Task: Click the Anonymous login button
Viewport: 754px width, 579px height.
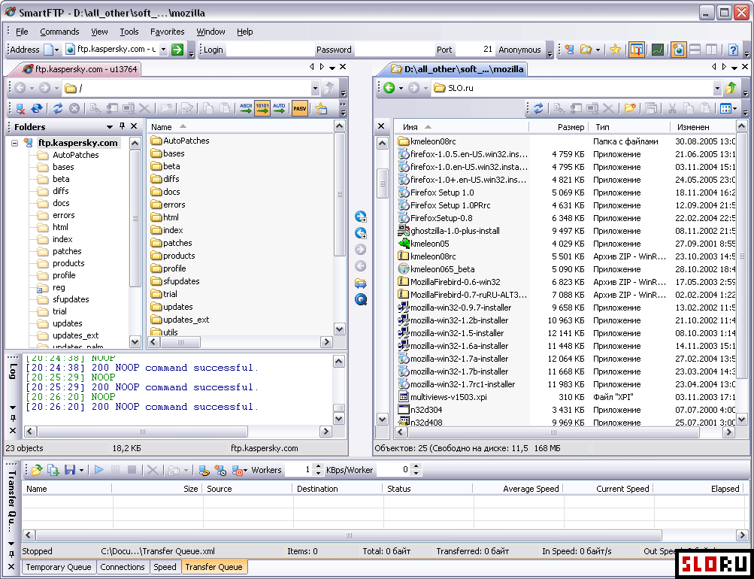Action: (519, 50)
